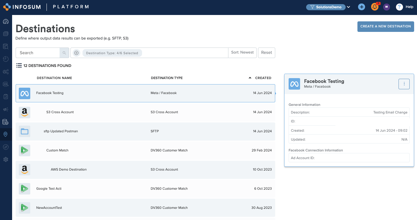Open the purple M user avatar
Screen dimensions: 417x220
point(386,7)
